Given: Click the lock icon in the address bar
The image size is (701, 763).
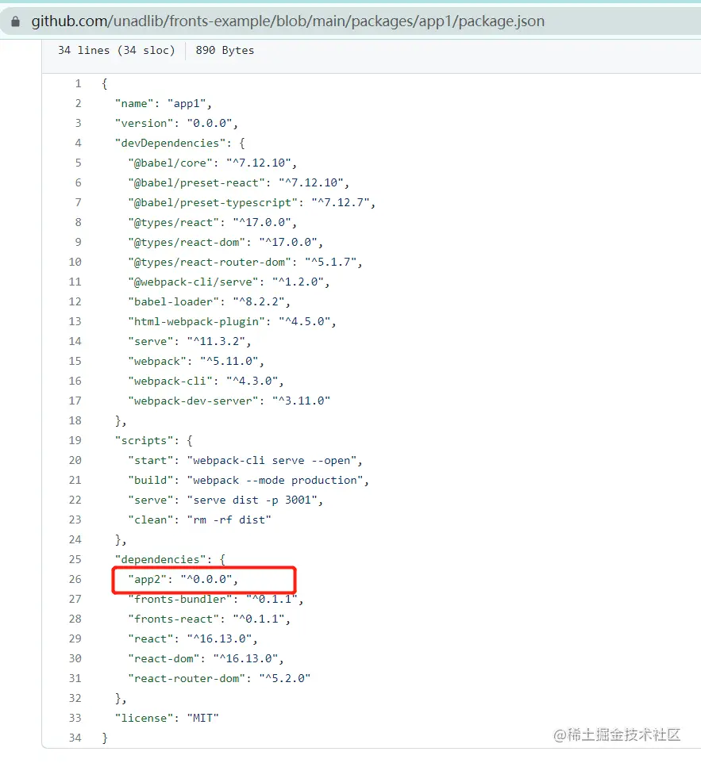Looking at the screenshot, I should coord(16,21).
